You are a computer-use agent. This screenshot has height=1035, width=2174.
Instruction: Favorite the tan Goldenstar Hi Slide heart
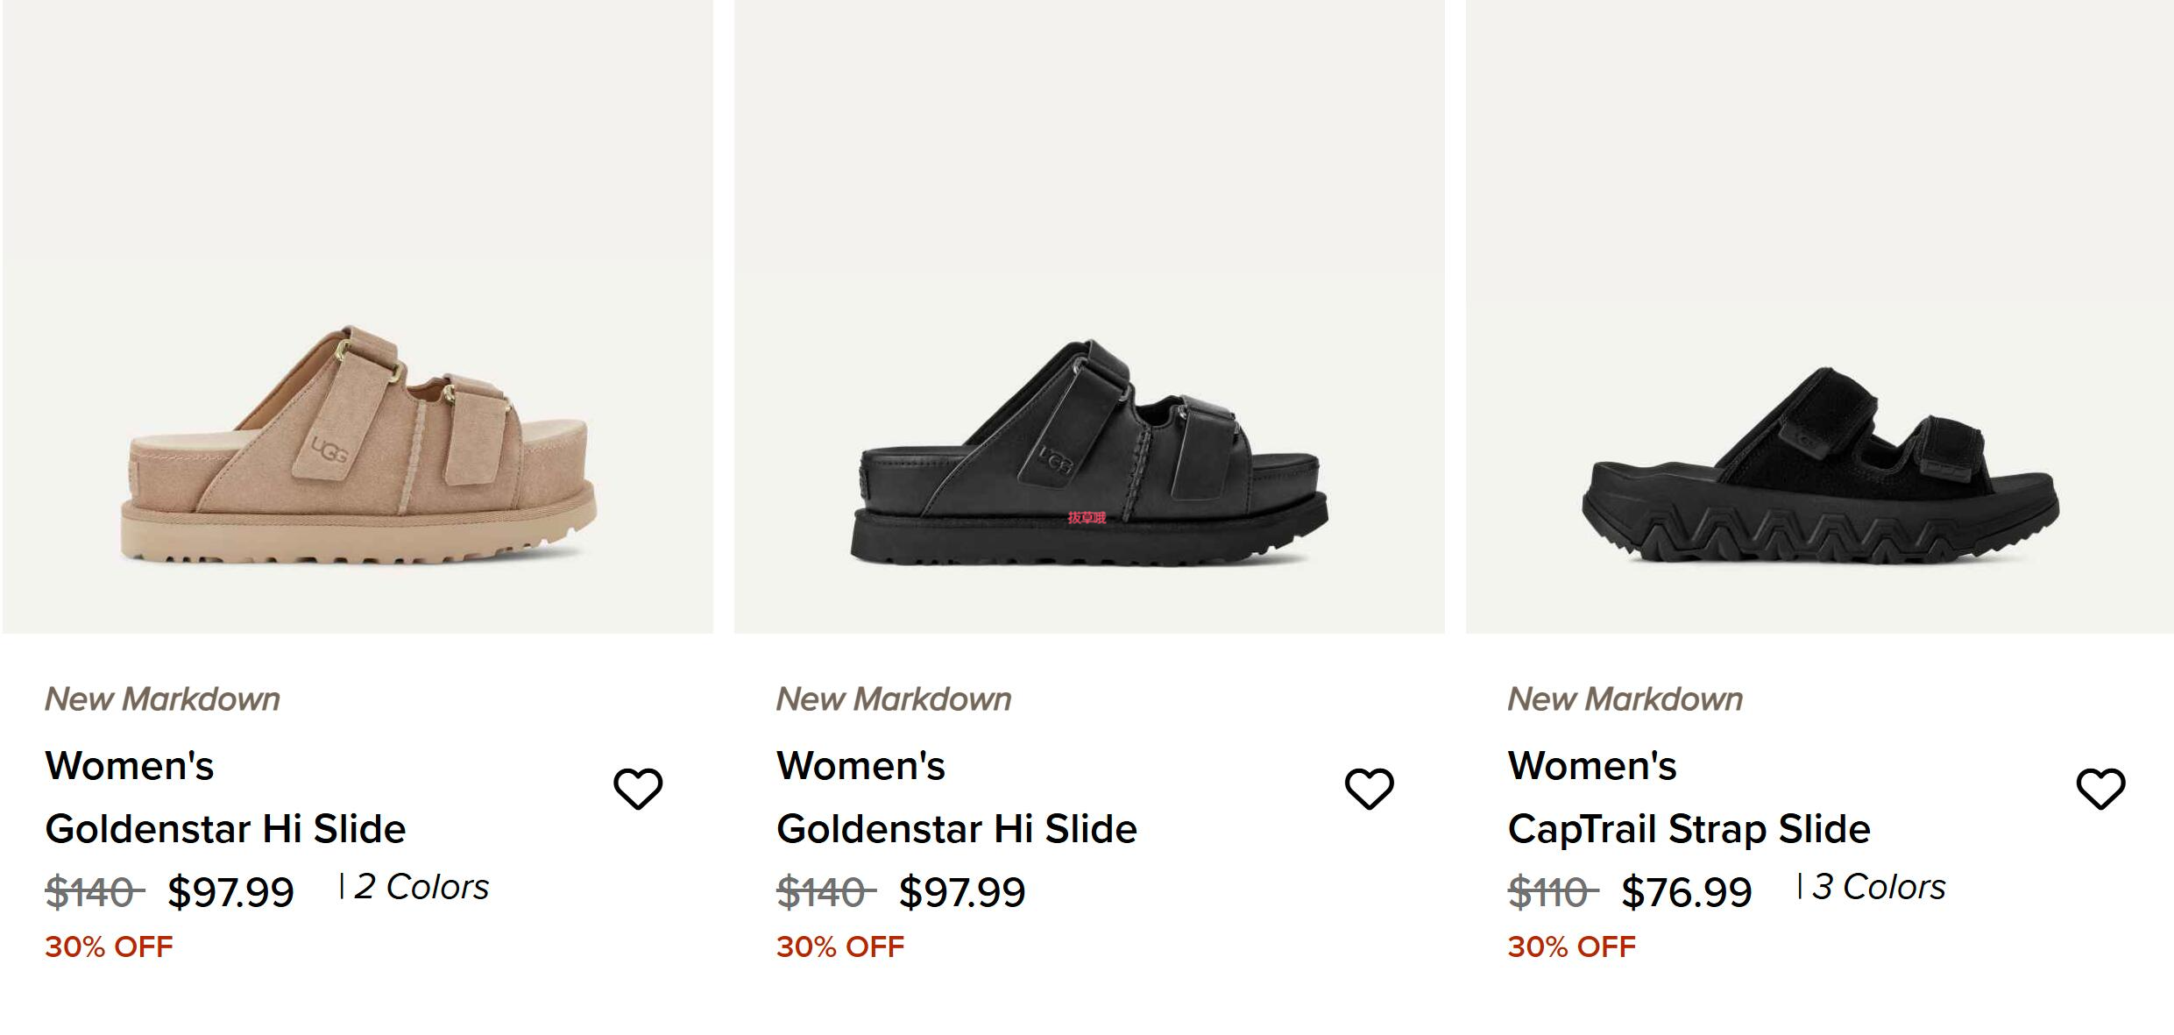pos(638,789)
